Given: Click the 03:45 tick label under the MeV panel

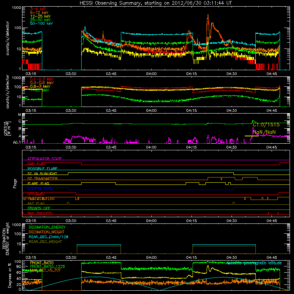Looking at the screenshot, I should pyautogui.click(x=111, y=111).
